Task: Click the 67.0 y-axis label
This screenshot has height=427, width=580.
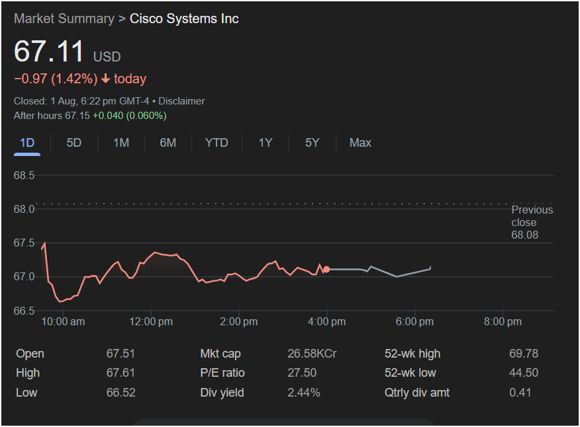Action: (x=24, y=277)
